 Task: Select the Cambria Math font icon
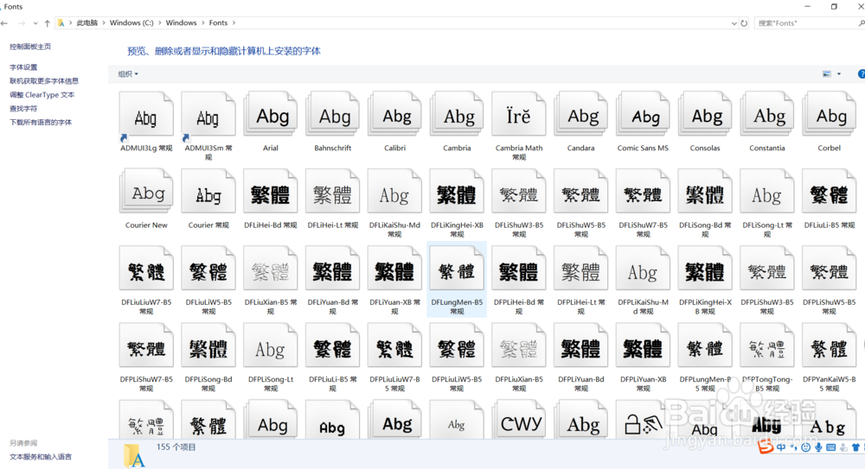pos(518,115)
